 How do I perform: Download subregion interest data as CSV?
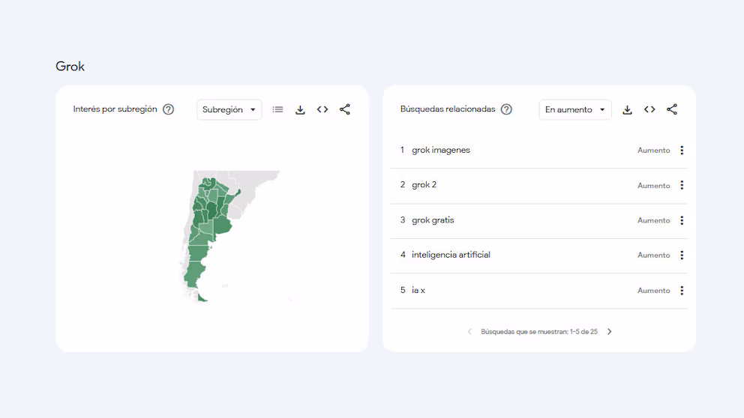[x=300, y=109]
